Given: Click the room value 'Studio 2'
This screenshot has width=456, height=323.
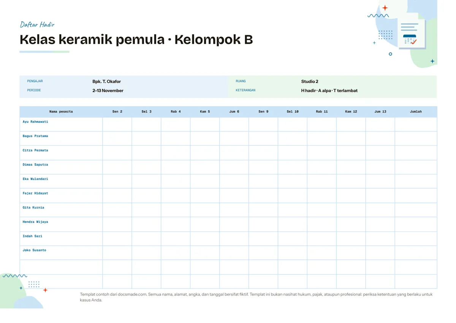Looking at the screenshot, I should (x=310, y=81).
